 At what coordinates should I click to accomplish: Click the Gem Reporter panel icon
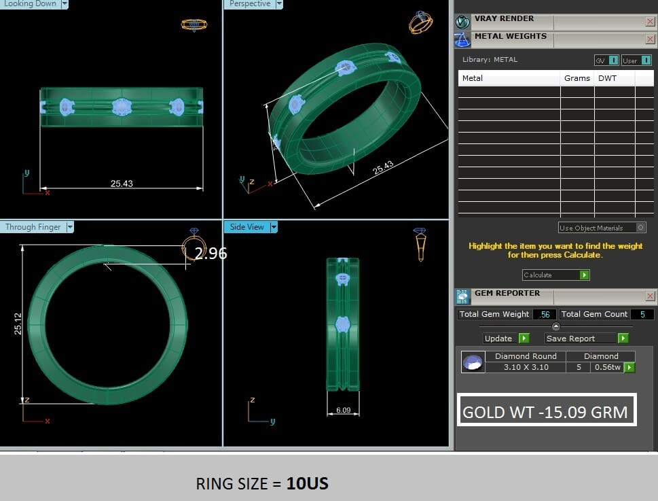(462, 296)
